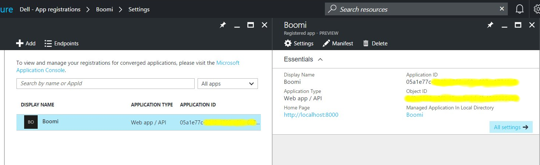Screen dimensions: 540x165
Task: Sort by the APPLICATION TYPE column header
Action: point(152,105)
